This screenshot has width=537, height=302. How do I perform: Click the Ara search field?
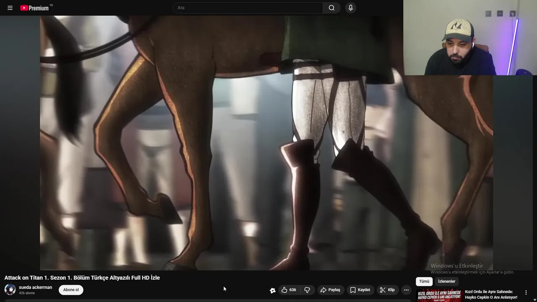click(x=248, y=8)
